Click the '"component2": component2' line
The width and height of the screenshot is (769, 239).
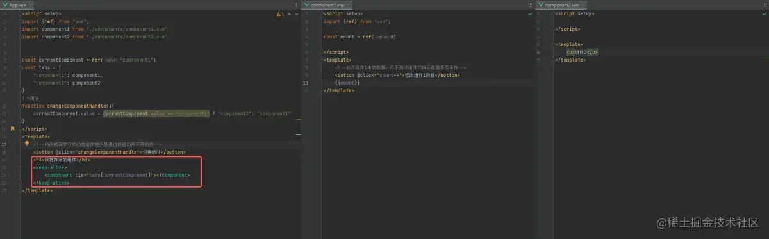click(x=67, y=83)
